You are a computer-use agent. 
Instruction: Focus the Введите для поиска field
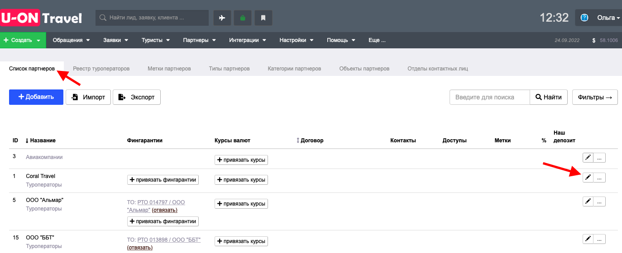(x=489, y=97)
